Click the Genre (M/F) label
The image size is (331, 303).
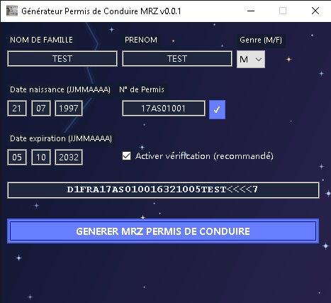(x=261, y=40)
